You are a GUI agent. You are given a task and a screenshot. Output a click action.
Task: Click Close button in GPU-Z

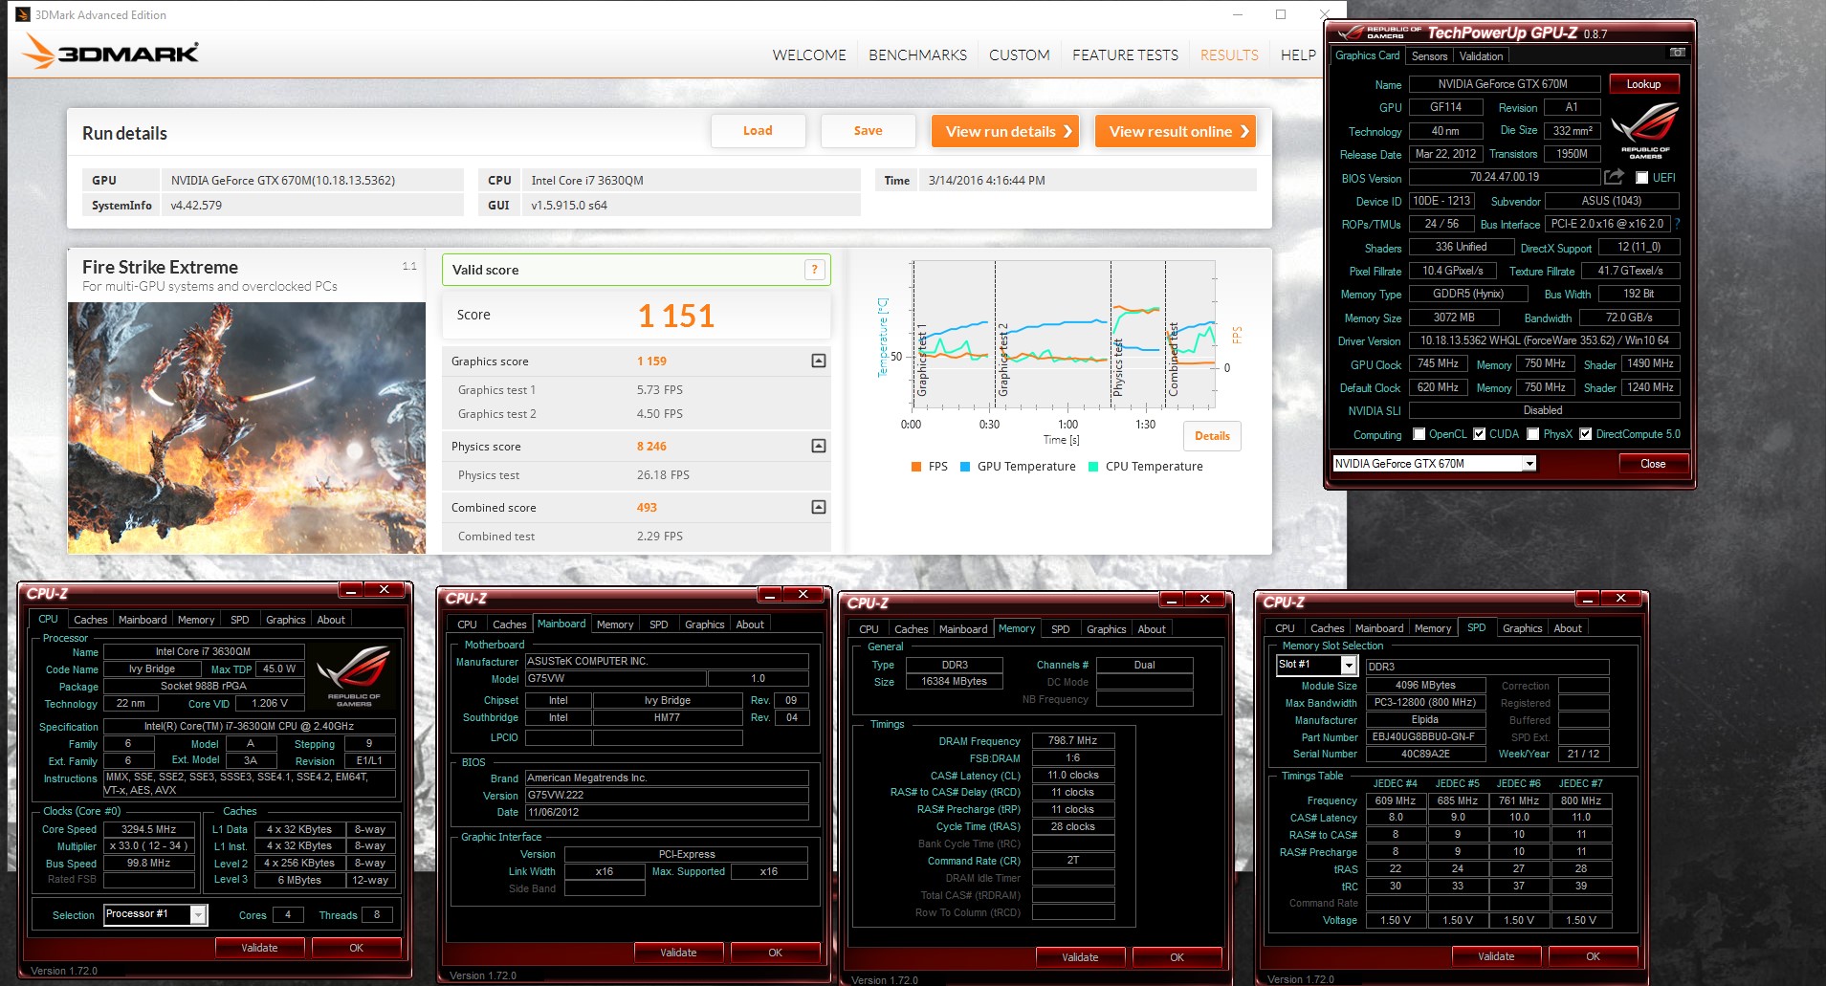tap(1653, 464)
